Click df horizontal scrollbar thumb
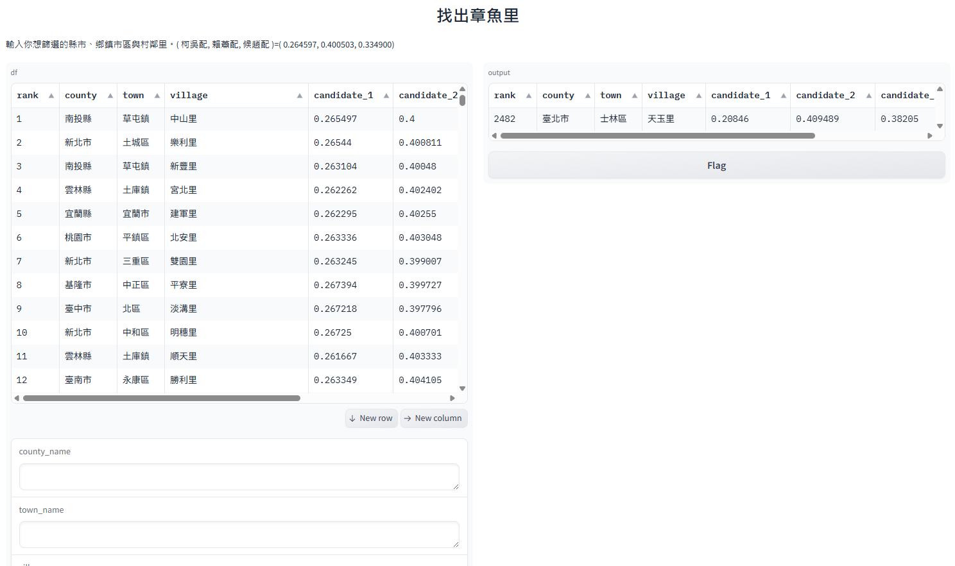The image size is (955, 566). [162, 399]
